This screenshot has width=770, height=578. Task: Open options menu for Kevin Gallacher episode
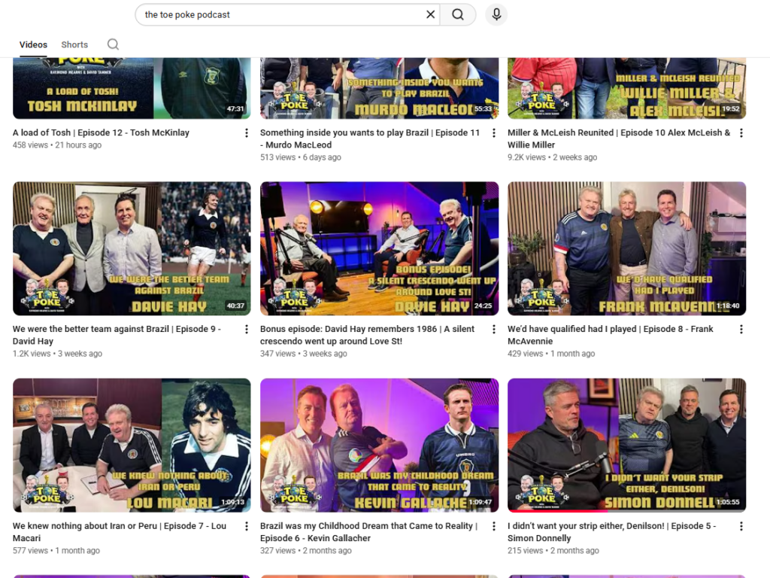point(494,526)
